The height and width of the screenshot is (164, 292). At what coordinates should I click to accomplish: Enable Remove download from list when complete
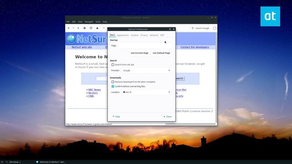[113, 82]
